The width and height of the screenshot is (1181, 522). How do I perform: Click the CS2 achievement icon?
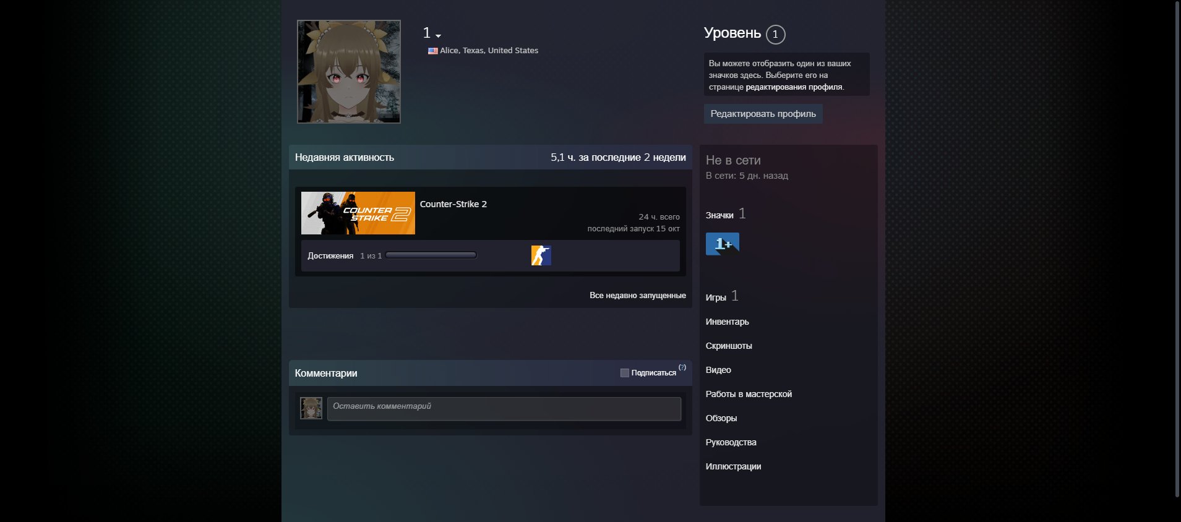point(541,255)
